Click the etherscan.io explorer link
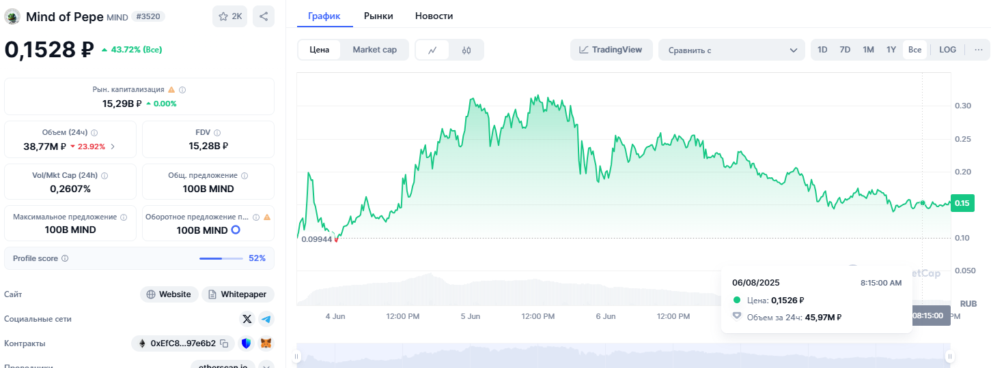991x368 pixels. click(x=223, y=365)
